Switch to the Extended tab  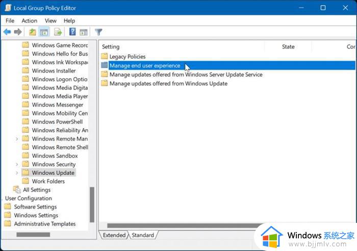[x=114, y=235]
